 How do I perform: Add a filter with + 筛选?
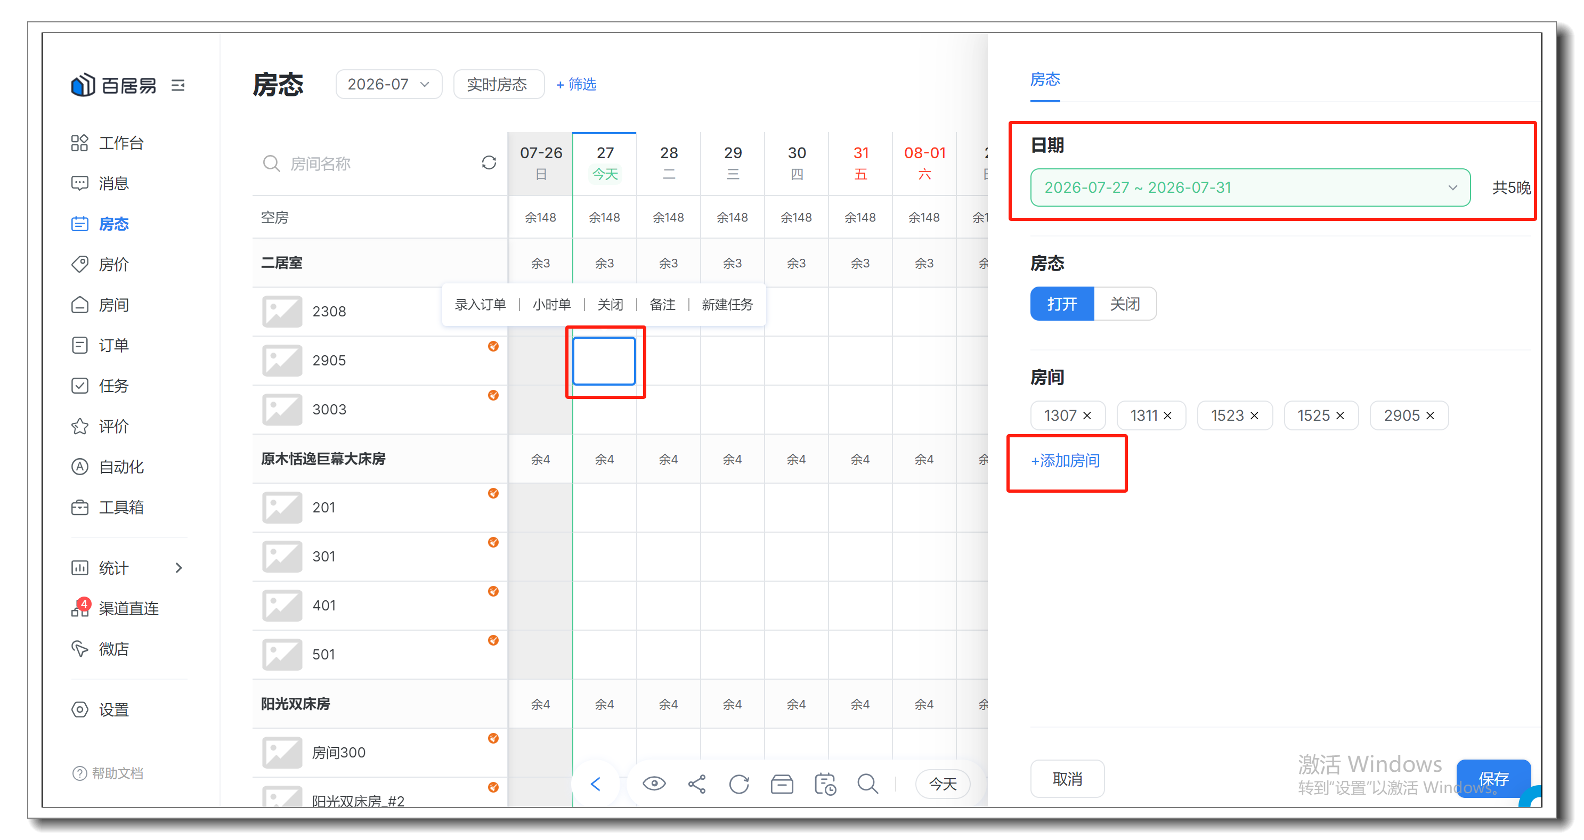576,84
